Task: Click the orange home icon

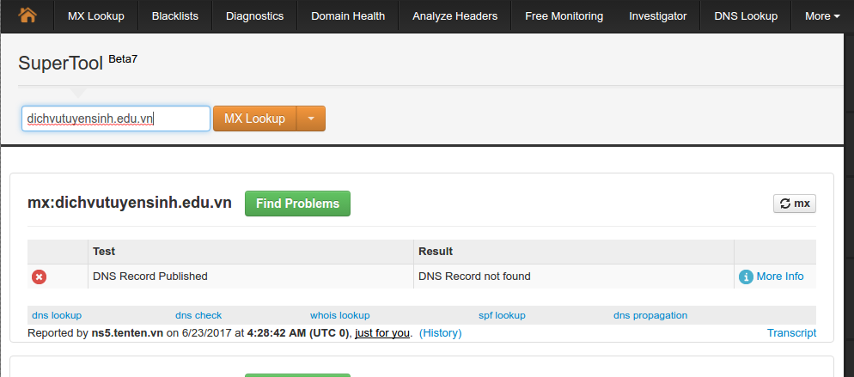Action: (x=27, y=15)
